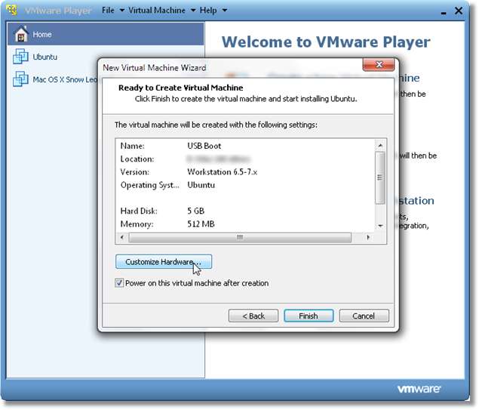Cancel the virtual machine wizard

(x=364, y=316)
